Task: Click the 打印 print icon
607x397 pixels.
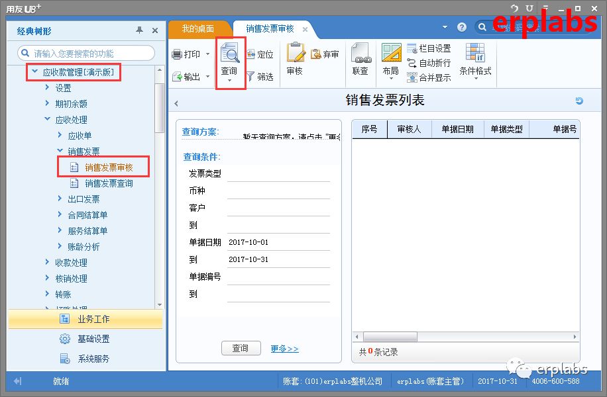Action: click(176, 54)
